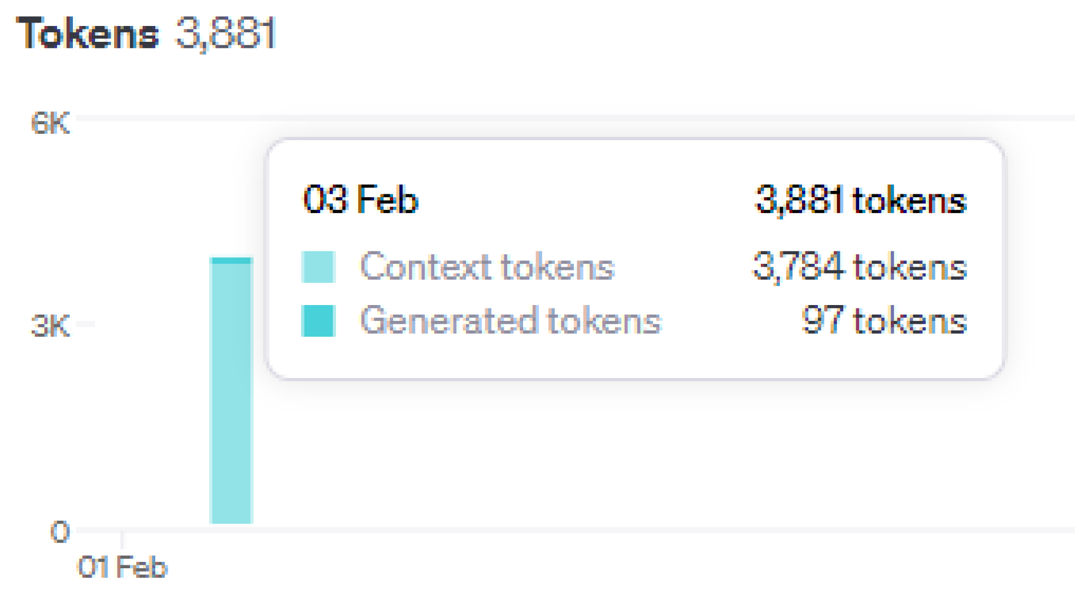Click the Tokens chart heading

(x=88, y=33)
